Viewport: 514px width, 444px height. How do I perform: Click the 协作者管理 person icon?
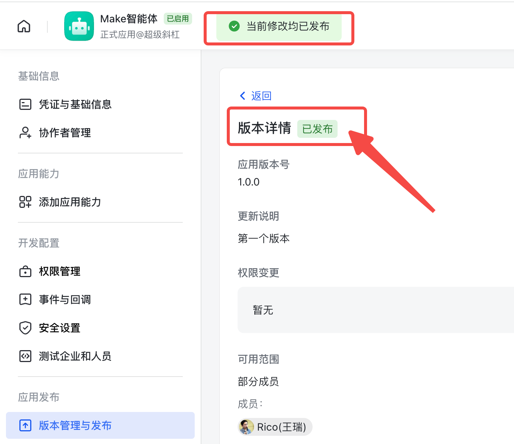(x=25, y=133)
